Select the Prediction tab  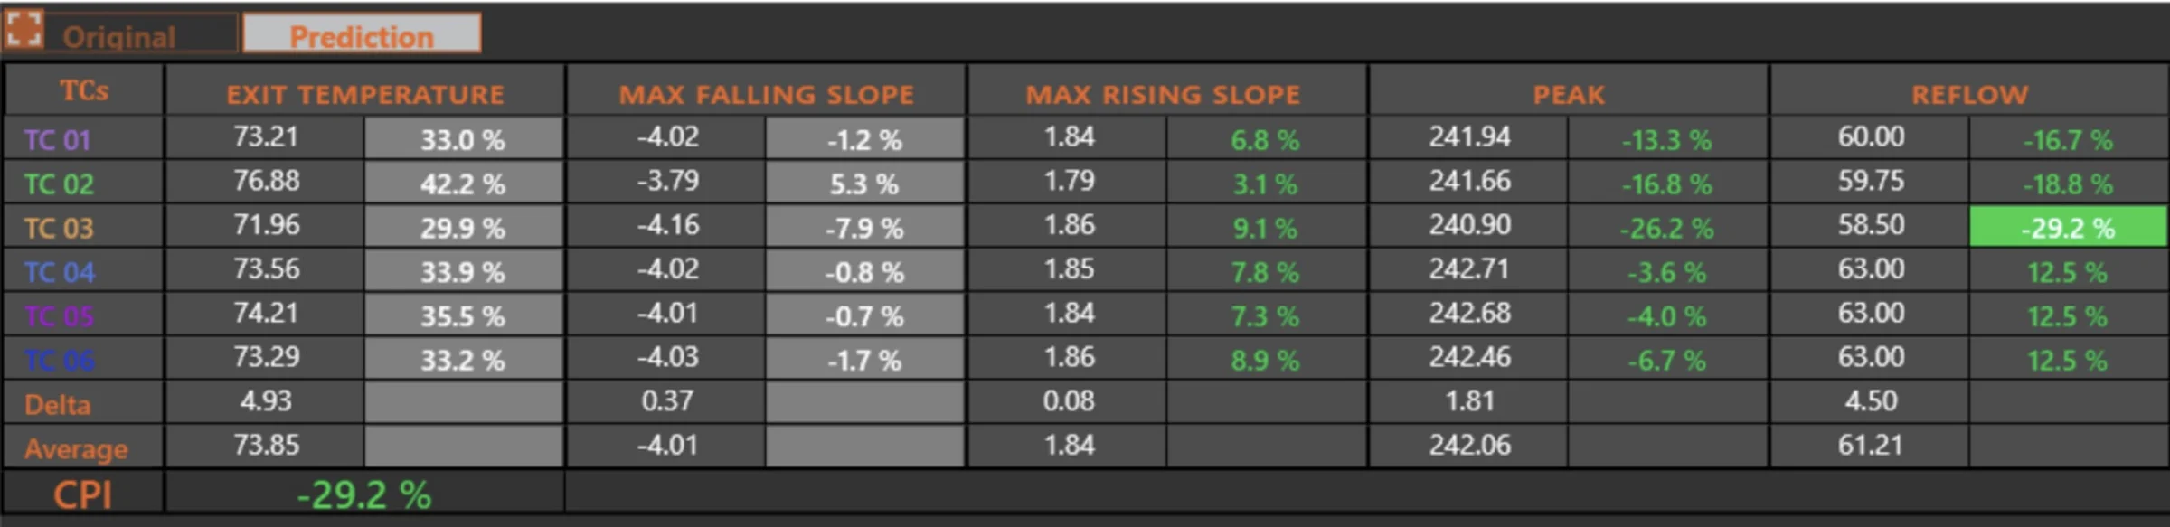point(362,36)
